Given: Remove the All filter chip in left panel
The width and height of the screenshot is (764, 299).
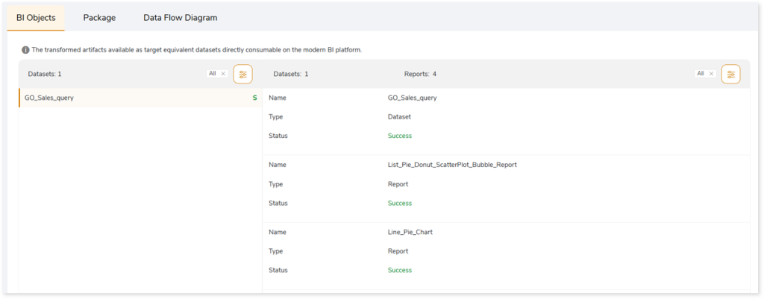Looking at the screenshot, I should click(223, 74).
